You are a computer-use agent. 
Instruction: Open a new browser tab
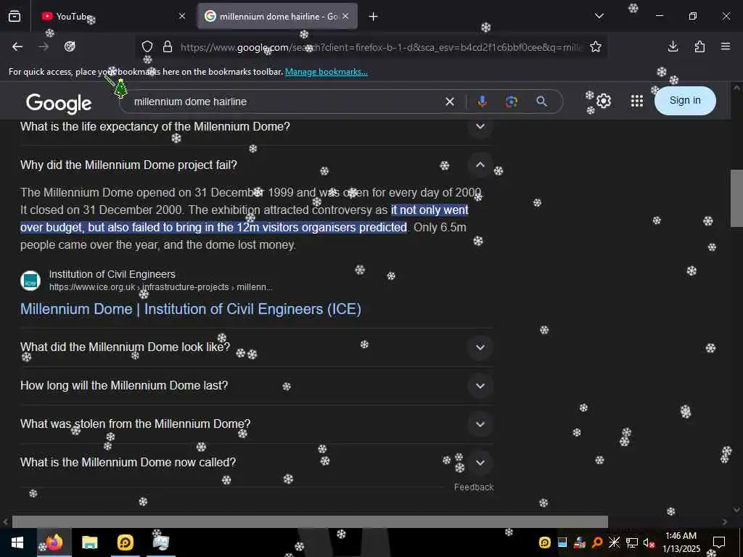[x=374, y=17]
